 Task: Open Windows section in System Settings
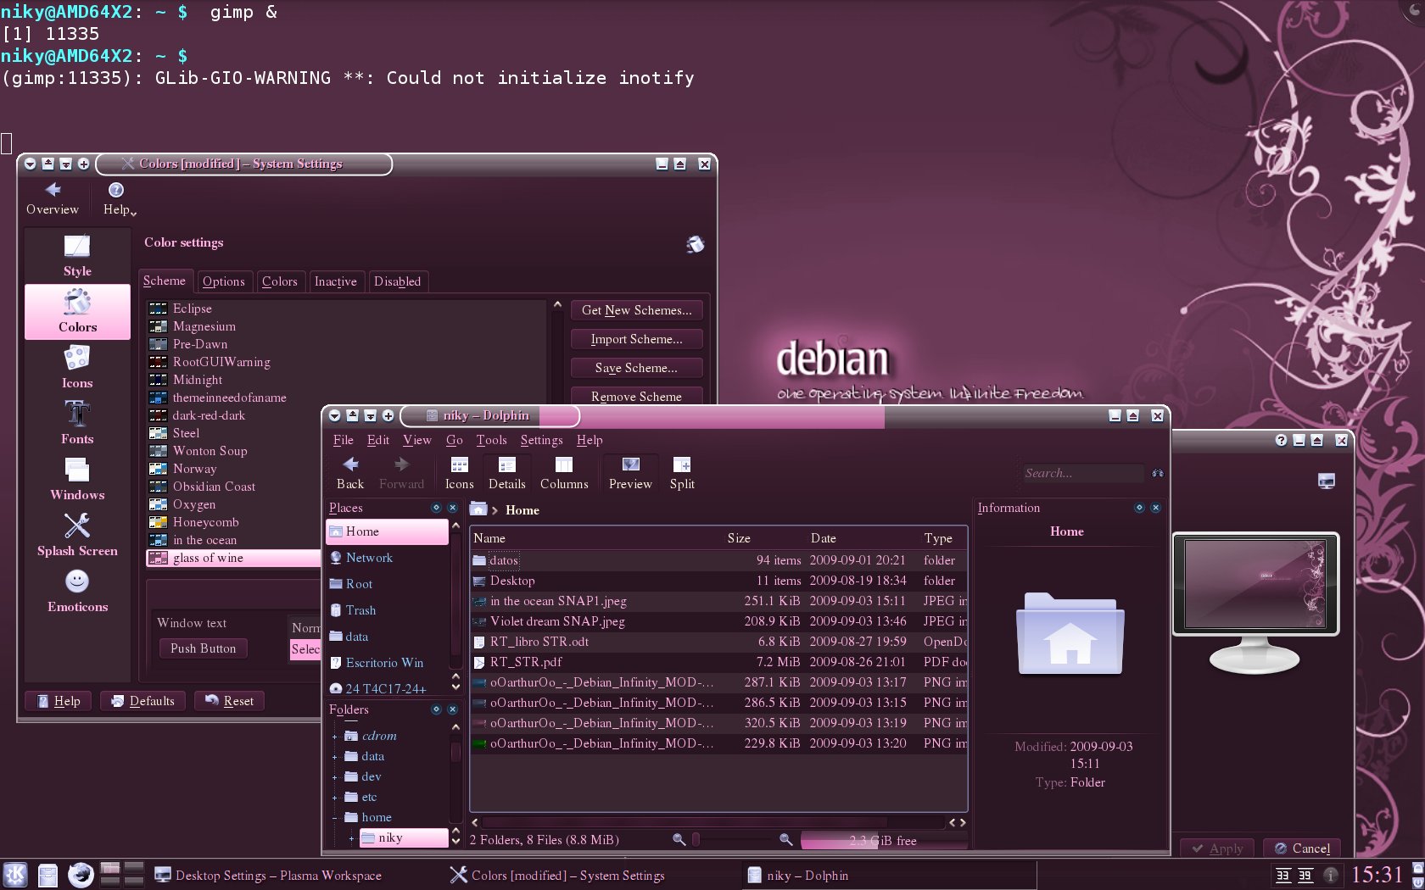pos(77,480)
